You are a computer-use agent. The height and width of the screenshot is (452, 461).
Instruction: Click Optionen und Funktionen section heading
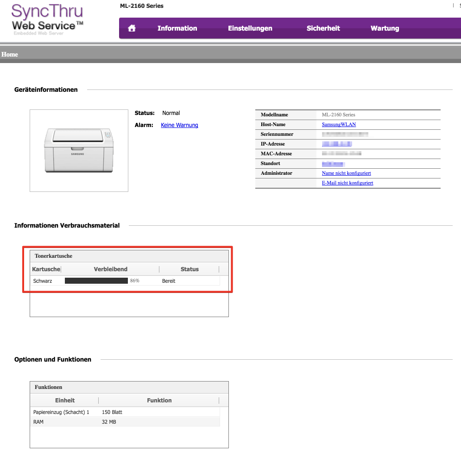(53, 360)
